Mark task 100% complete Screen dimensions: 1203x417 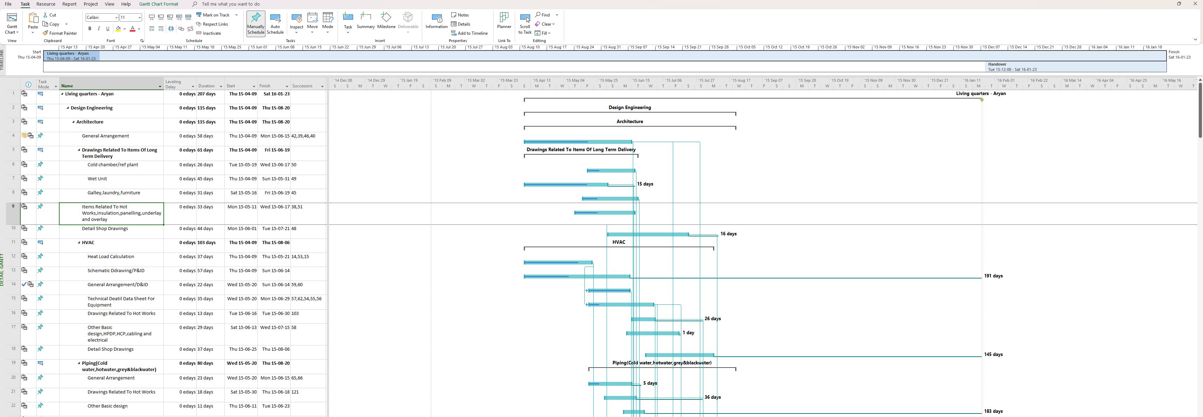[188, 17]
